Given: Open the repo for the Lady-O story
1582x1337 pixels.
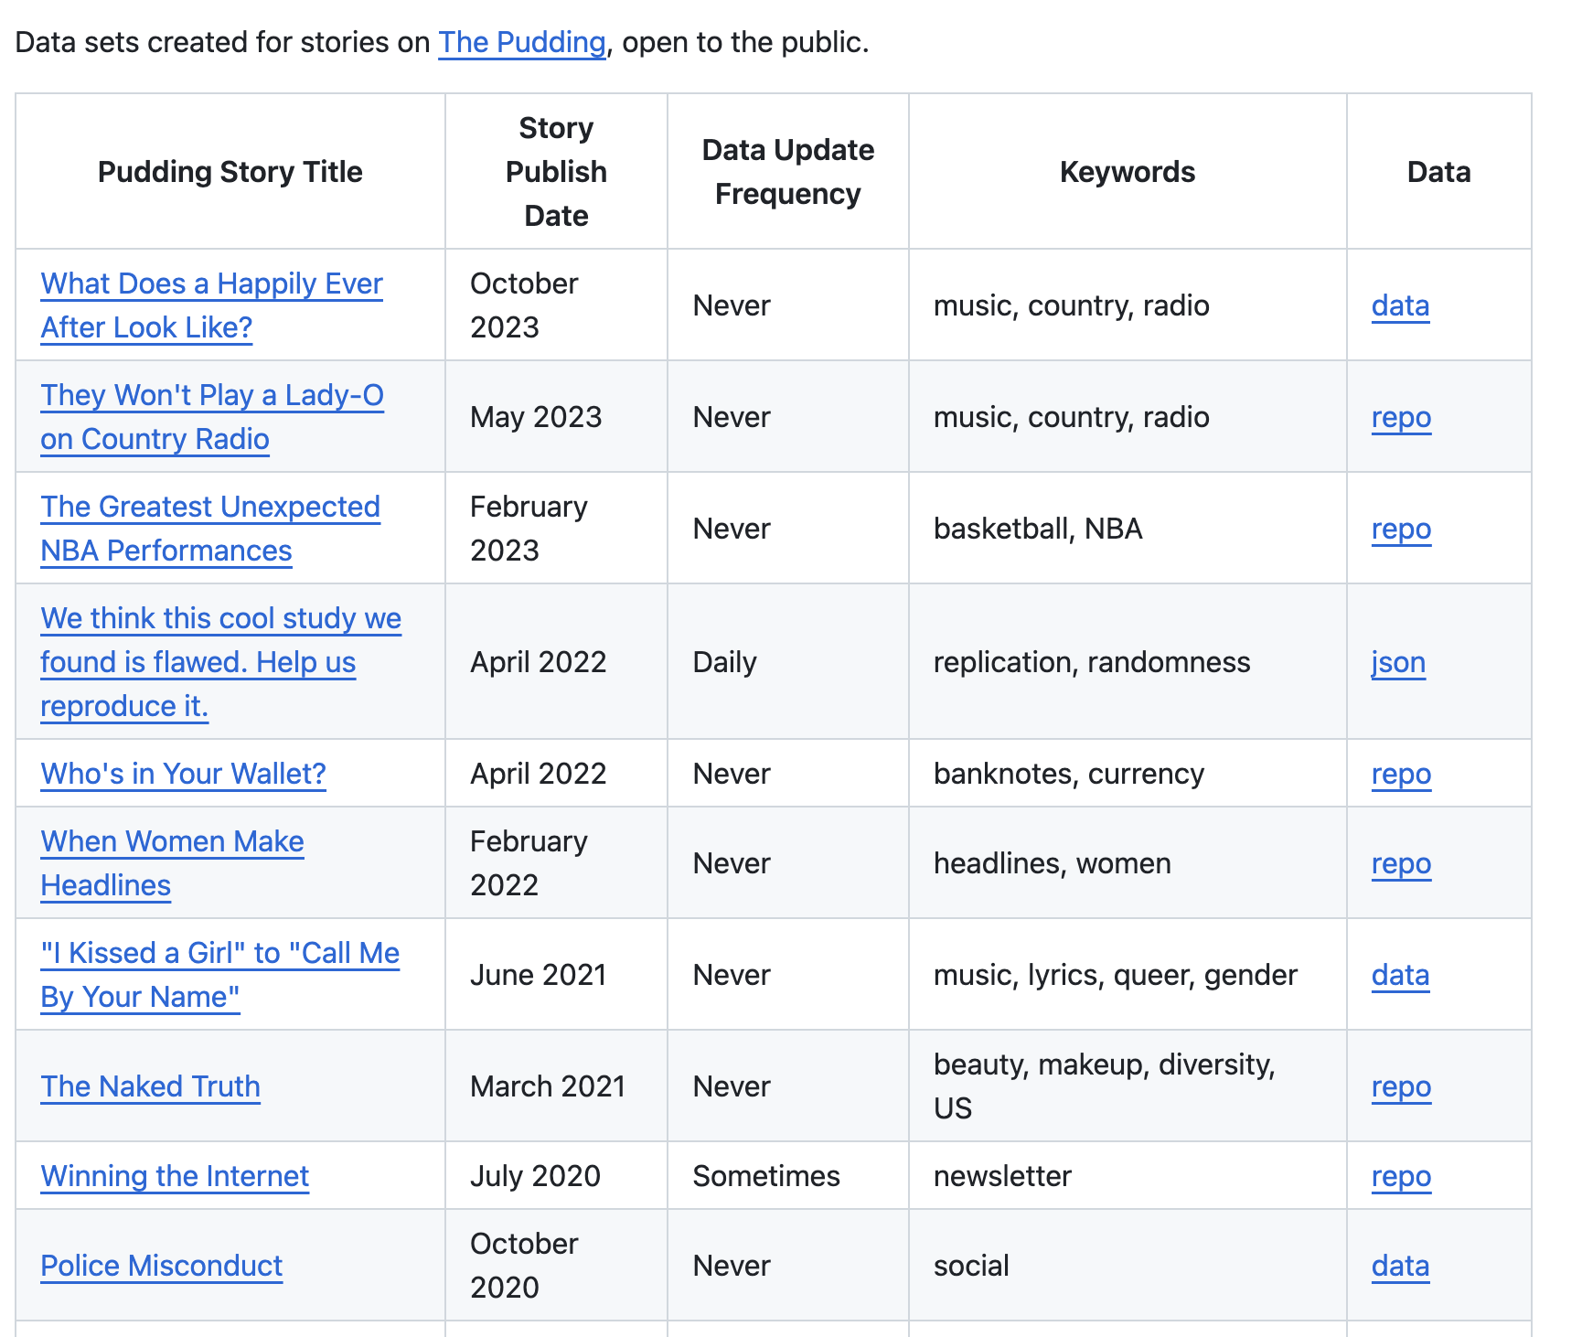Looking at the screenshot, I should coord(1400,417).
